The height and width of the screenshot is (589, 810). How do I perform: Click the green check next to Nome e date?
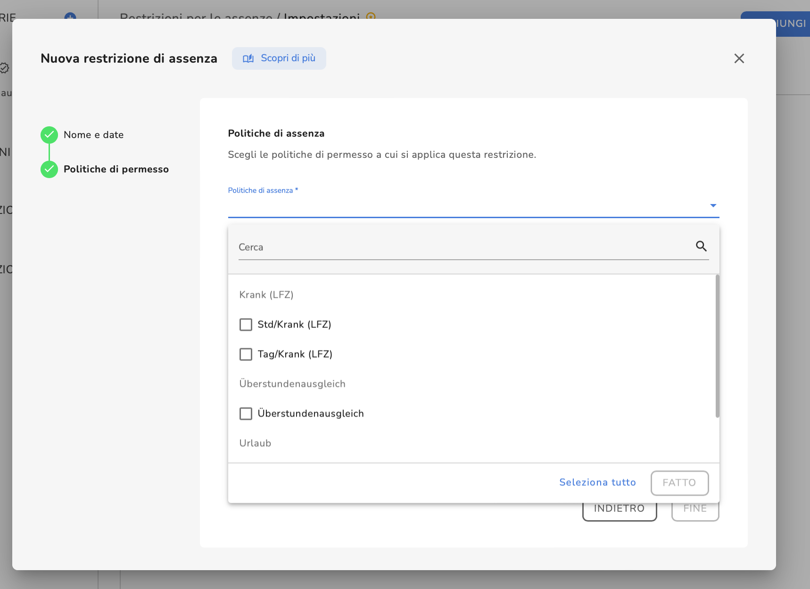pyautogui.click(x=49, y=135)
